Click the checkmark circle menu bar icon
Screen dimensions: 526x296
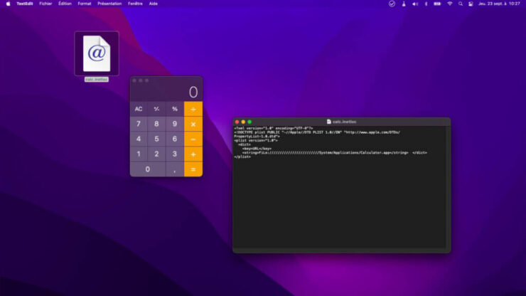pos(392,4)
